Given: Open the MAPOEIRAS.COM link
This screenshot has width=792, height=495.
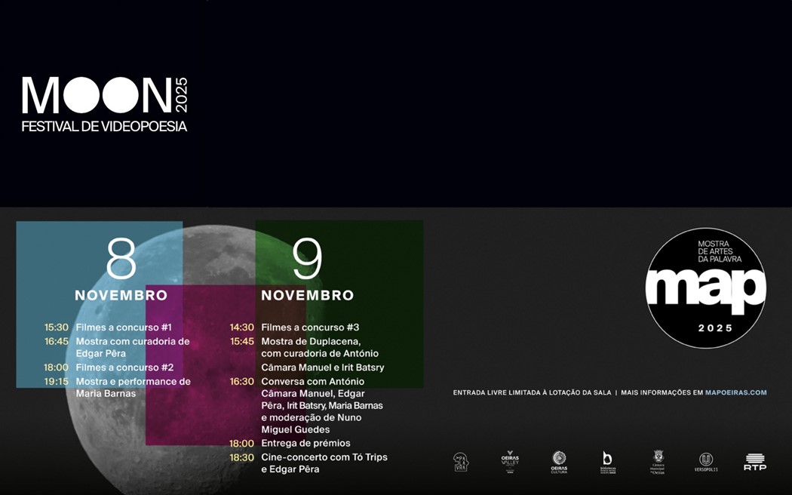Looking at the screenshot, I should [x=735, y=392].
